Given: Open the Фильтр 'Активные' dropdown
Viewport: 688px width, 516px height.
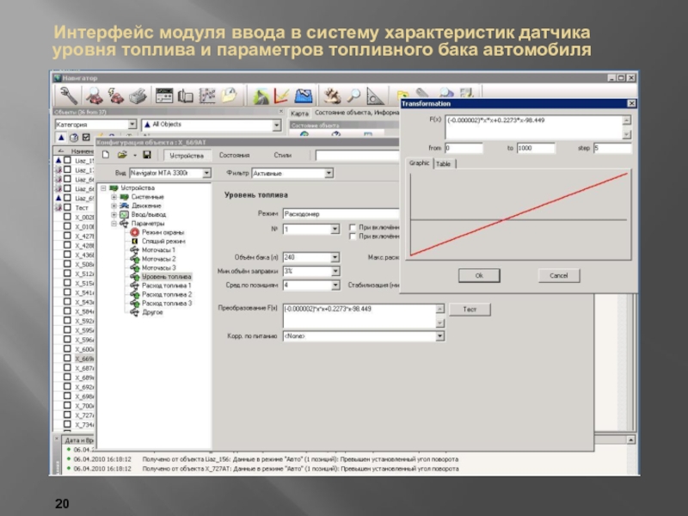Looking at the screenshot, I should tap(329, 173).
